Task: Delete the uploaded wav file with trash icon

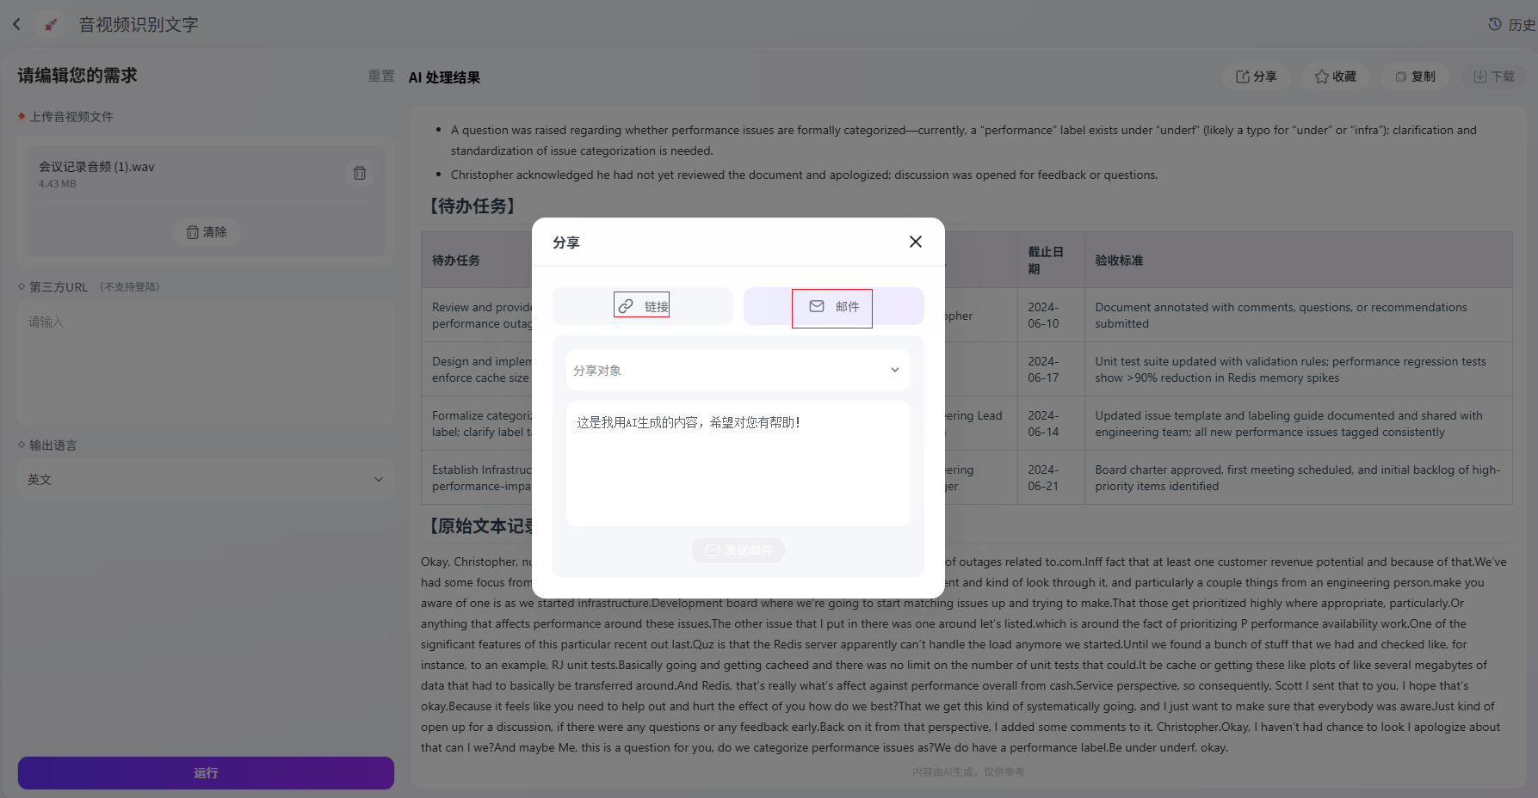Action: (360, 173)
